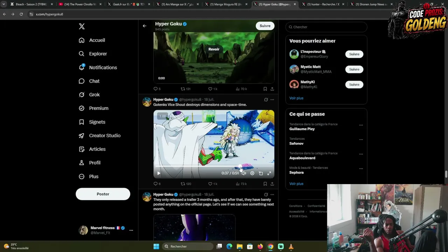
Task: Open Creator Studio in the sidebar
Action: [99, 136]
